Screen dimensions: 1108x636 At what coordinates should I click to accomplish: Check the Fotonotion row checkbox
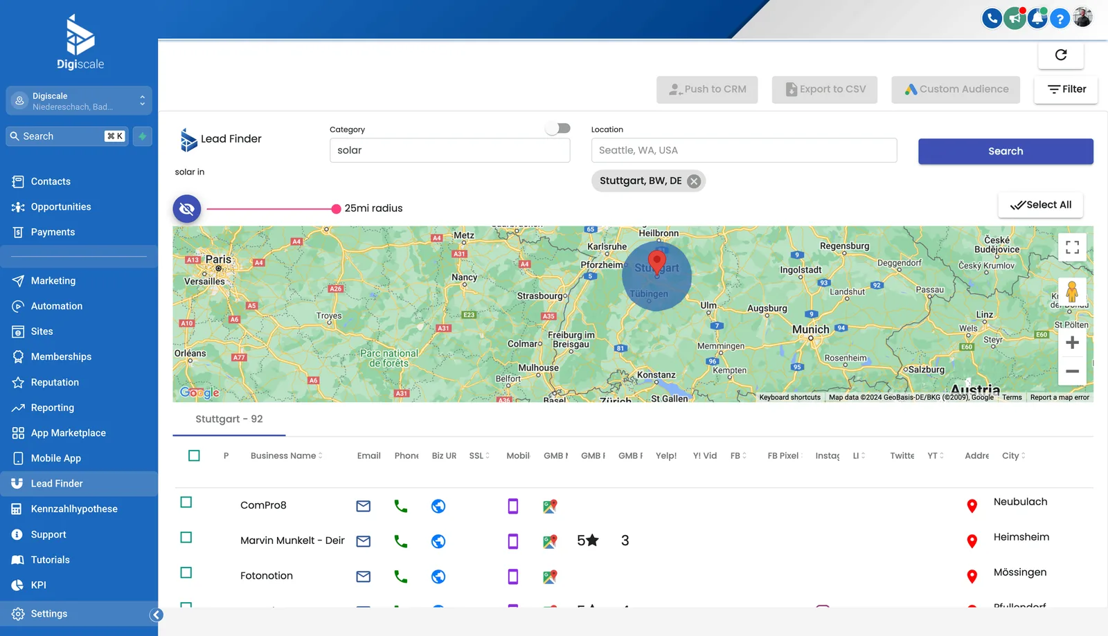click(x=186, y=573)
